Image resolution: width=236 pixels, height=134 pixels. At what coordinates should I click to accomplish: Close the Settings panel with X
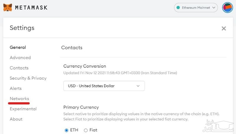point(224,28)
